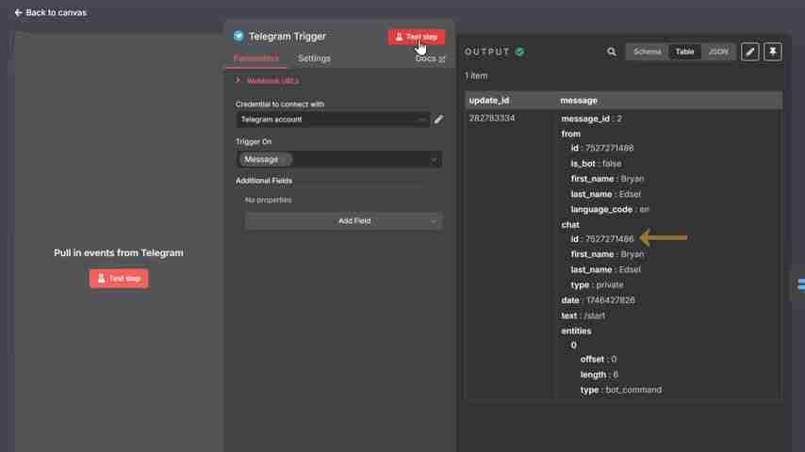
Task: Select the type private field
Action: point(597,284)
